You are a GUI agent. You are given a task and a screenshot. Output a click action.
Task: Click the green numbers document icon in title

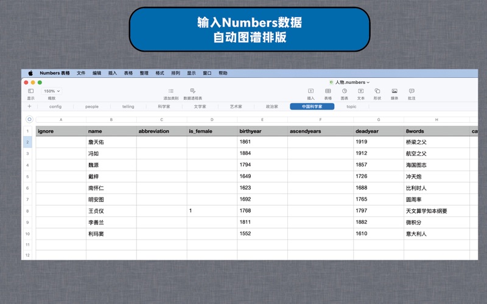[331, 82]
